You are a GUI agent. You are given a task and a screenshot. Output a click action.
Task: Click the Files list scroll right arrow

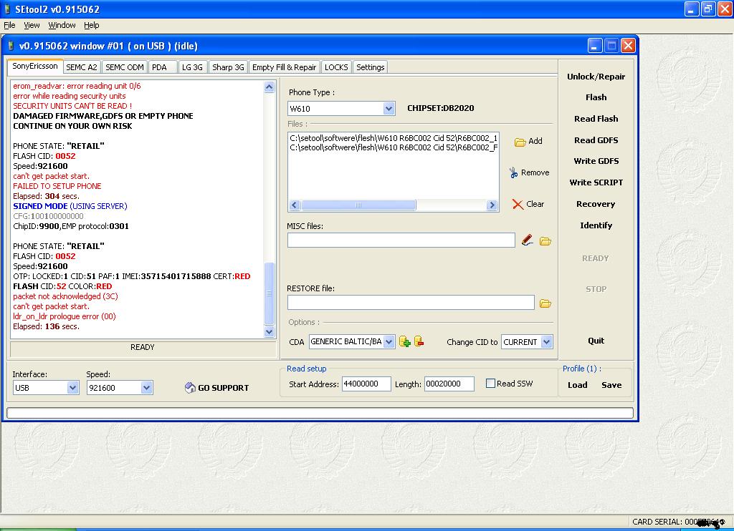[x=492, y=205]
